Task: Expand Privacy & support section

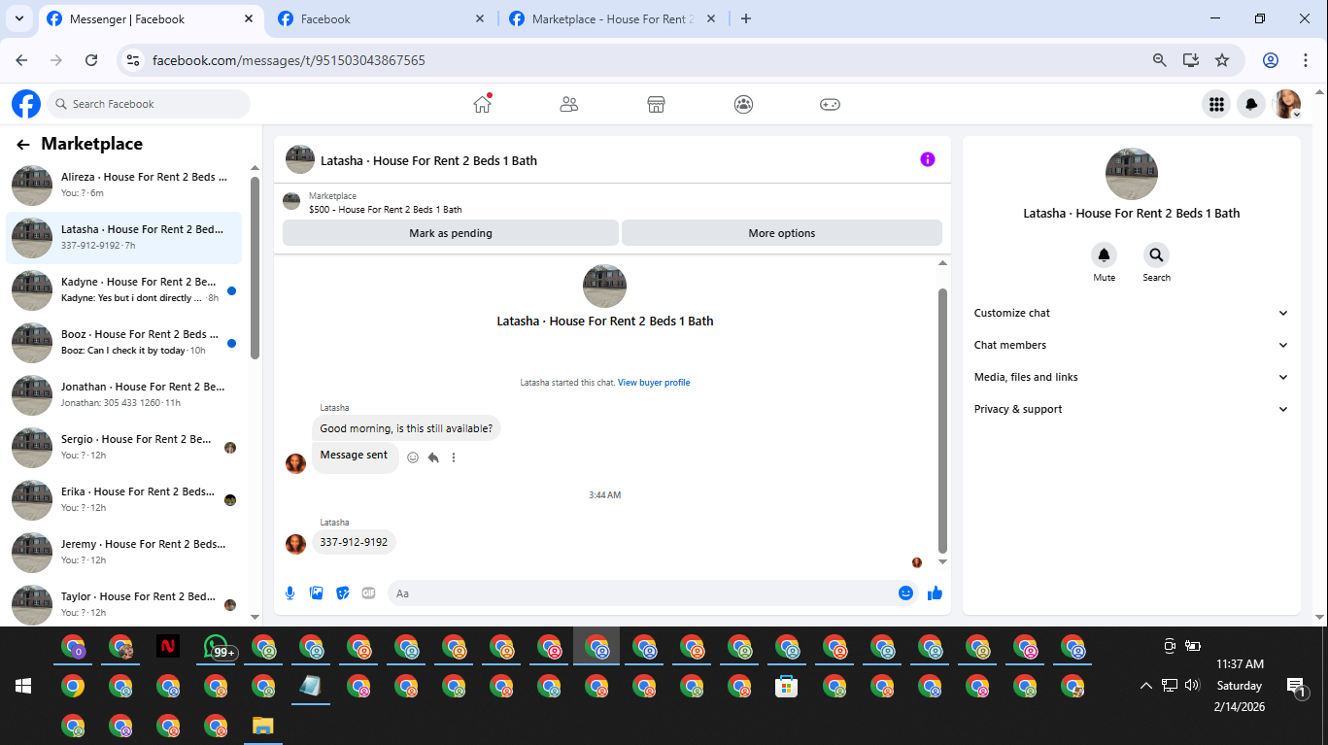Action: coord(1132,409)
